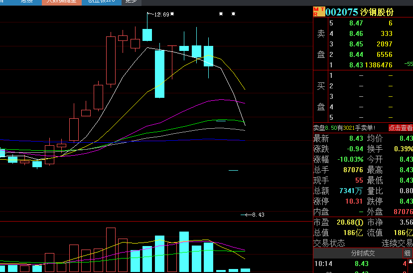Click stock code 002075
The width and height of the screenshot is (413, 273).
(x=342, y=12)
